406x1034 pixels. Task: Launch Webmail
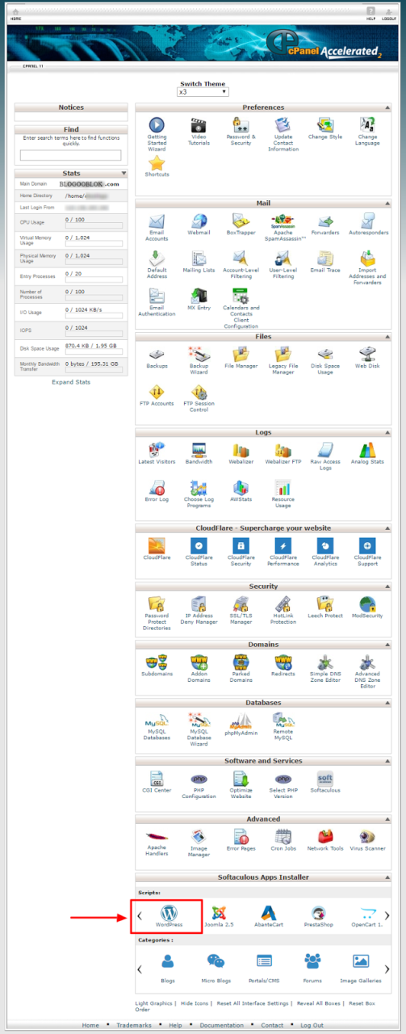point(199,221)
